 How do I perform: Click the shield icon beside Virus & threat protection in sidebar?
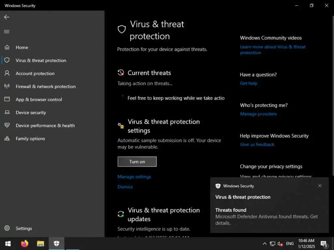click(x=7, y=60)
